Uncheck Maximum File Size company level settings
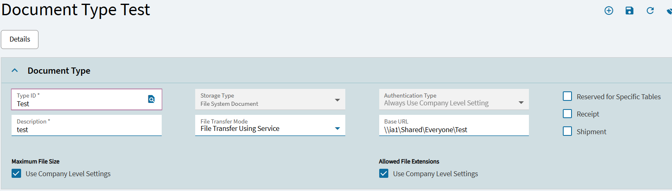The image size is (672, 191). [x=16, y=173]
